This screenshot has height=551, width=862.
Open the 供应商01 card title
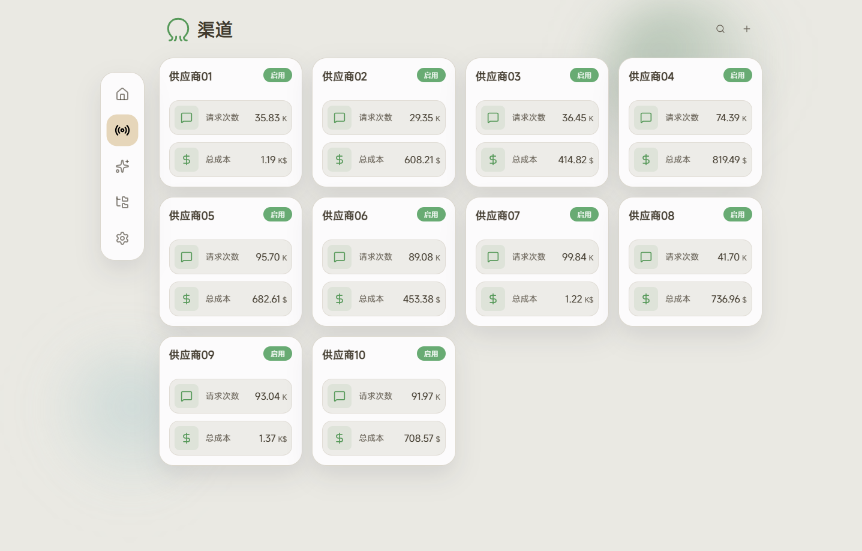(191, 76)
